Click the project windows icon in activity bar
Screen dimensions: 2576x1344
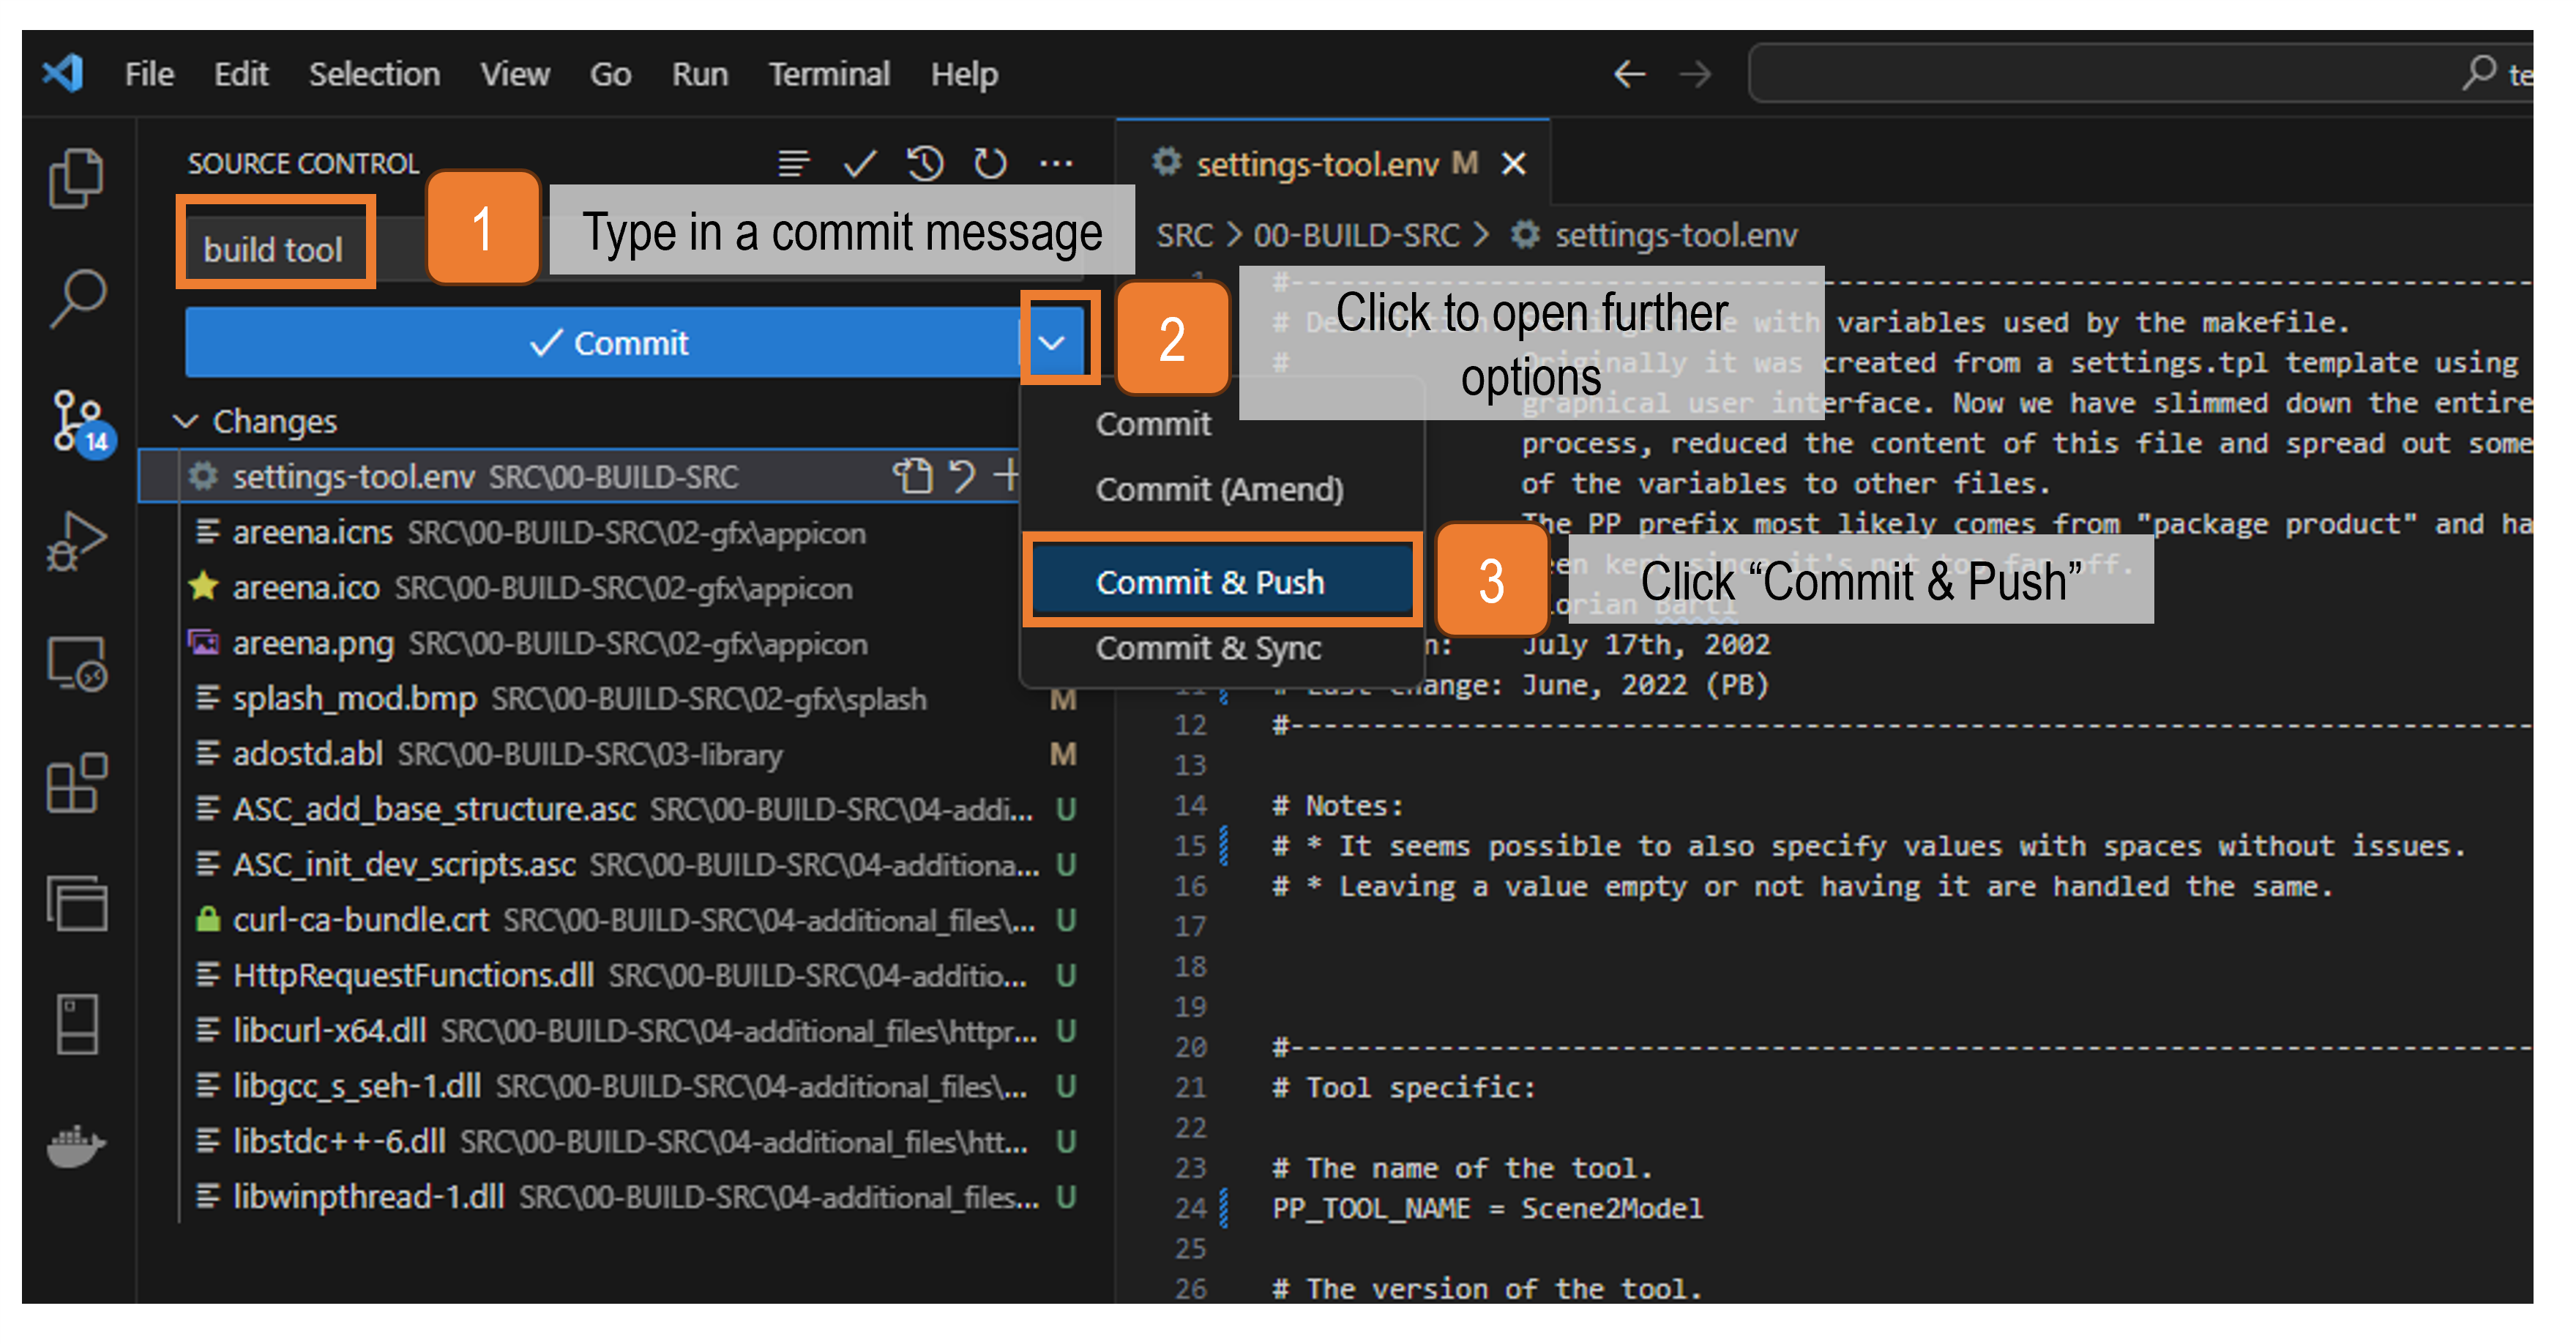[77, 903]
